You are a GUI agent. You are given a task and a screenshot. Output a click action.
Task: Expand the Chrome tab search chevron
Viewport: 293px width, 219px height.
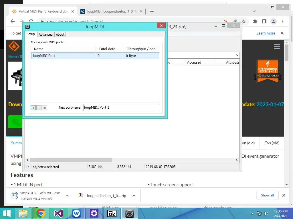pos(254,11)
